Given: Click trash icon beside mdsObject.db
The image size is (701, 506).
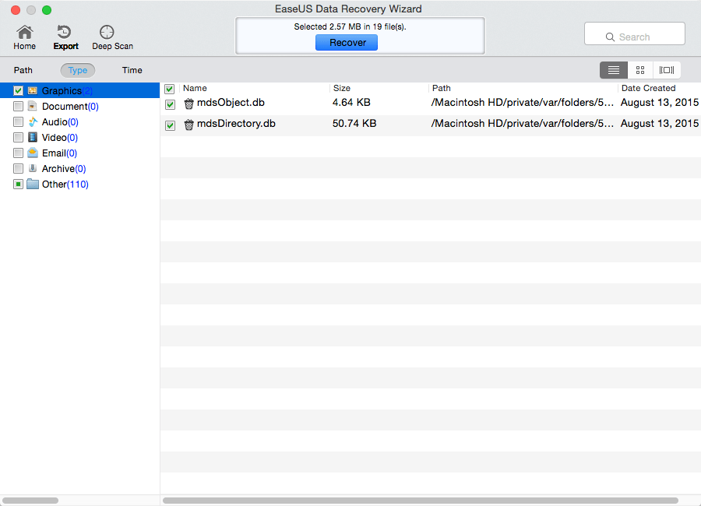Looking at the screenshot, I should point(189,104).
